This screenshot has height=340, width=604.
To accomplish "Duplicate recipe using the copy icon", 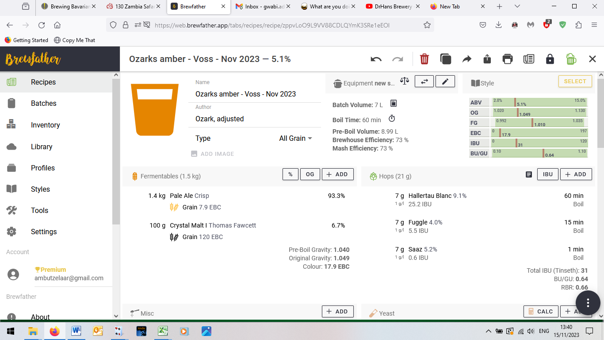I will (445, 59).
